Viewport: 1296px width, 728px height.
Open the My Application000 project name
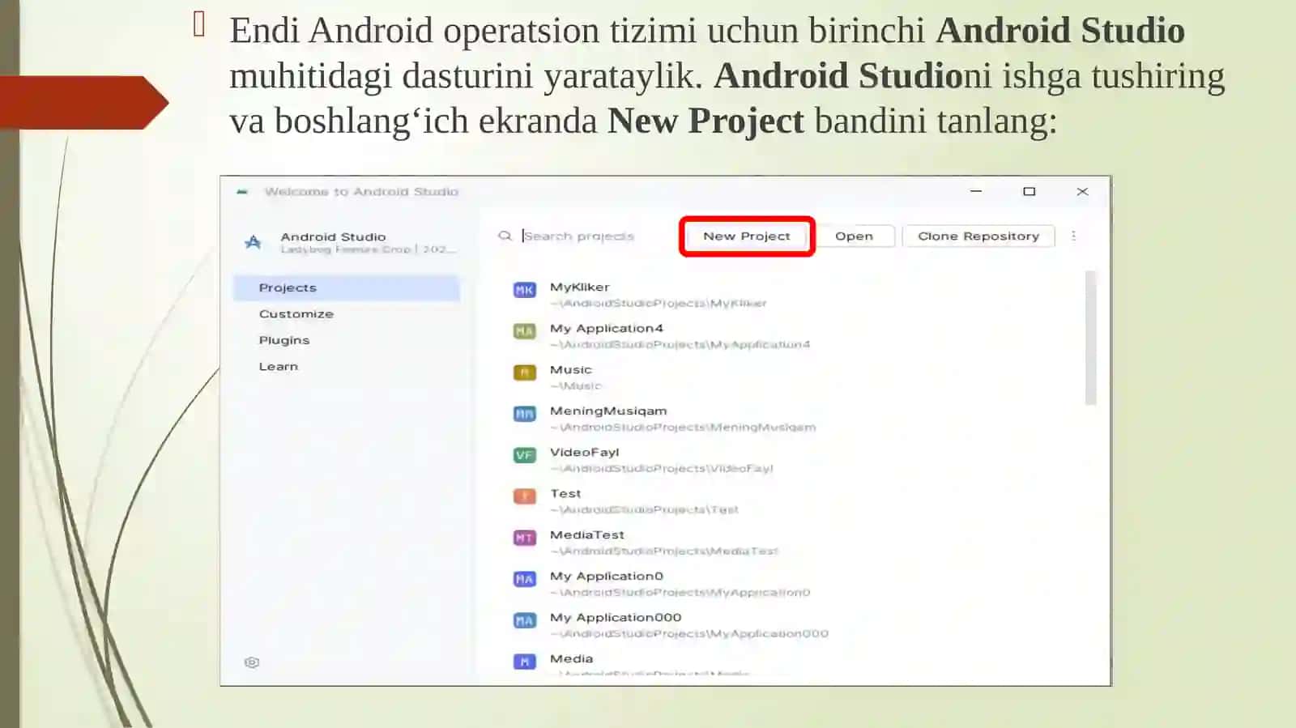pos(616,617)
